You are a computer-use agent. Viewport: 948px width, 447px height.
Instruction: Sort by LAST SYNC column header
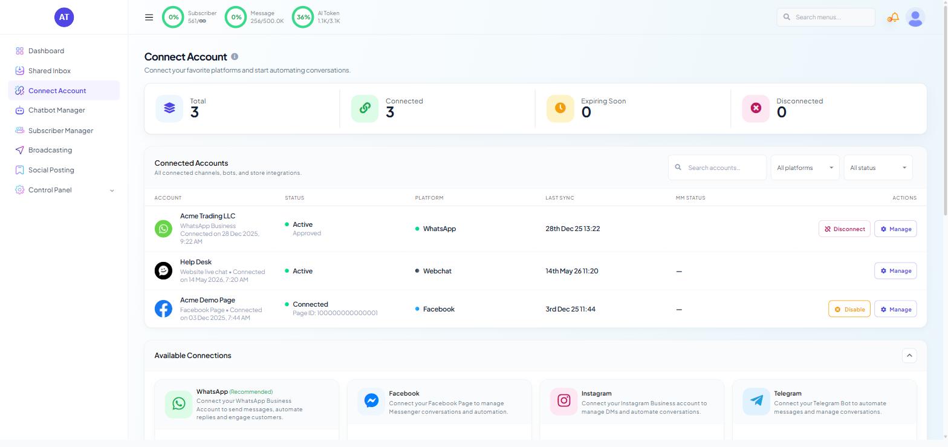click(x=560, y=198)
